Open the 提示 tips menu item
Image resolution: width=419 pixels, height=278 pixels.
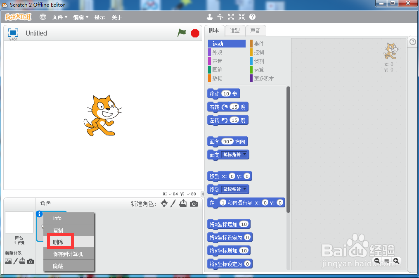tap(99, 17)
